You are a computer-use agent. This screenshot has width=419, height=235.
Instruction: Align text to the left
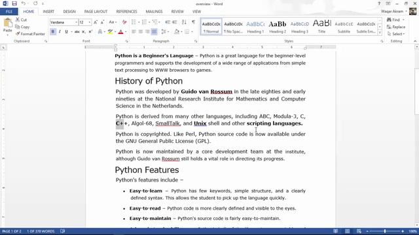coord(134,32)
